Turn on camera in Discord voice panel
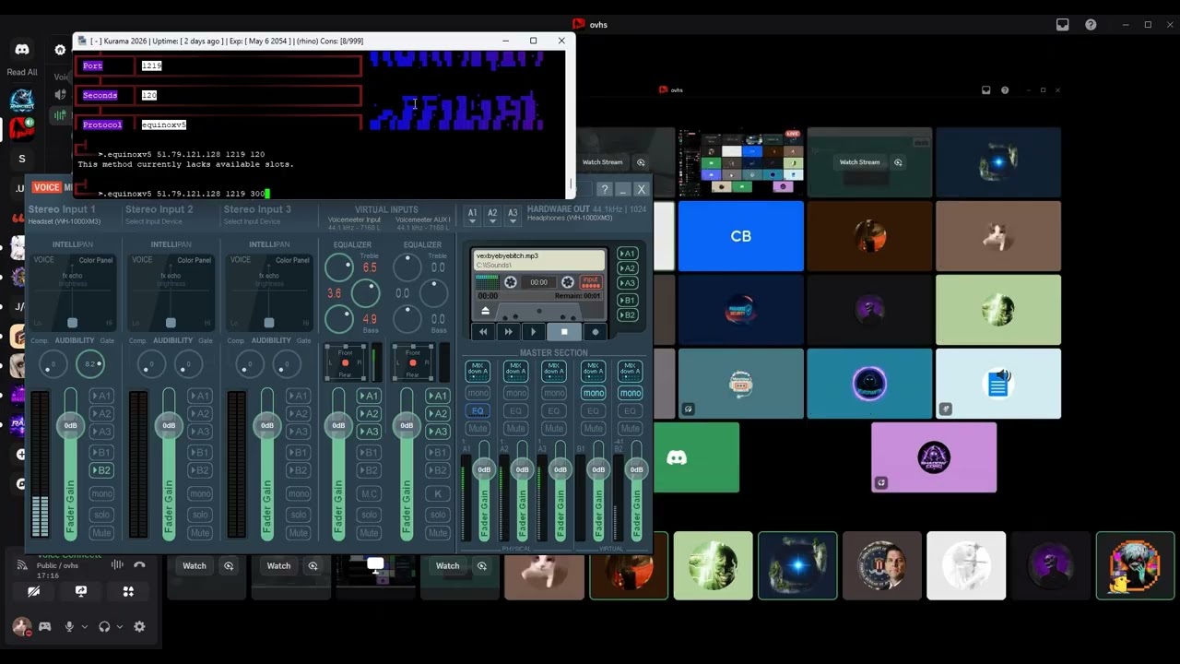Viewport: 1180px width, 664px height. tap(34, 591)
